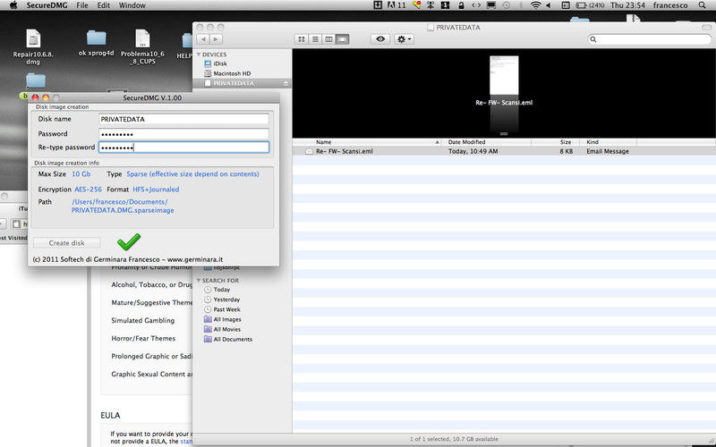Image resolution: width=716 pixels, height=447 pixels.
Task: Click the padlock icon in menu bar
Action: click(461, 5)
